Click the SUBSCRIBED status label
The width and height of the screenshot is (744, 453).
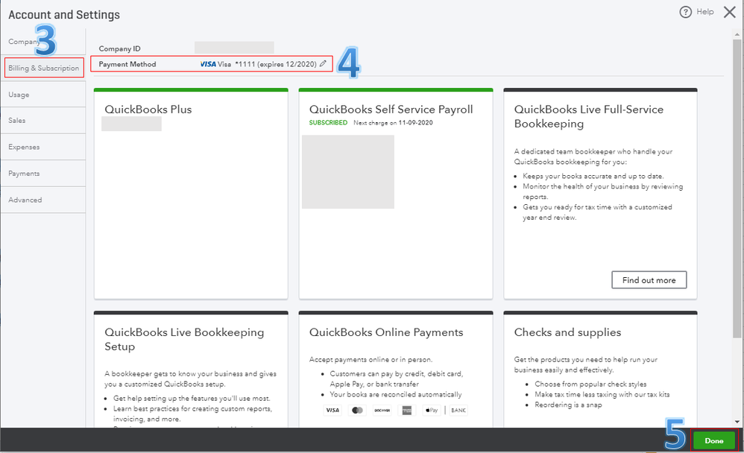coord(328,122)
